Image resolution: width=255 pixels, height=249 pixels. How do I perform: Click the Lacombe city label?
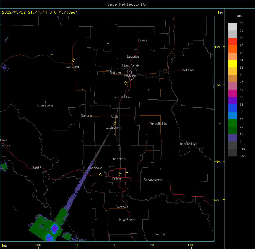click(133, 56)
